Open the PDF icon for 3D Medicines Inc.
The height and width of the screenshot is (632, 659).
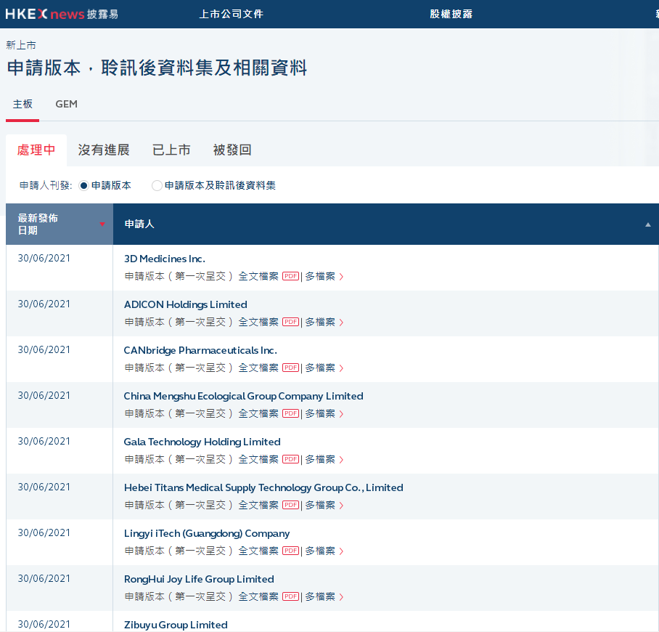tap(290, 276)
